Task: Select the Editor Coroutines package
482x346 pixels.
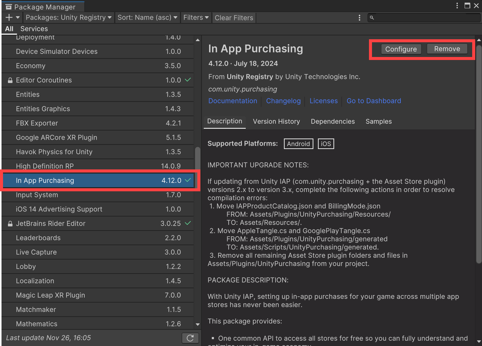Action: [98, 80]
